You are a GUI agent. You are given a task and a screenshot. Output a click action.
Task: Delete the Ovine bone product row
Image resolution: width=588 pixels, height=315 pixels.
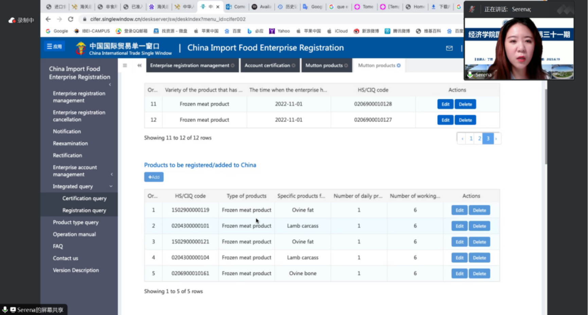pyautogui.click(x=479, y=274)
